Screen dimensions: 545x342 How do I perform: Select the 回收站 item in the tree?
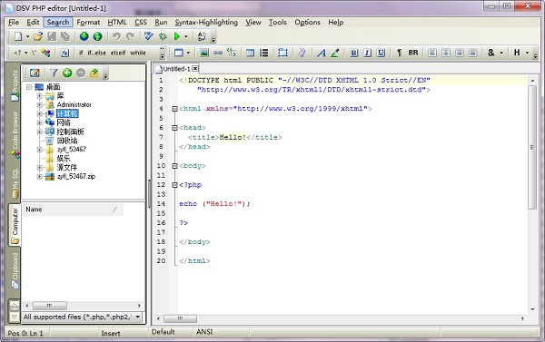pos(67,141)
